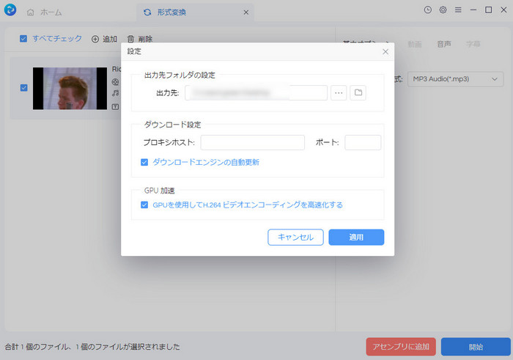Open the settings gear icon
Viewport: 513px width, 360px height.
coord(443,10)
